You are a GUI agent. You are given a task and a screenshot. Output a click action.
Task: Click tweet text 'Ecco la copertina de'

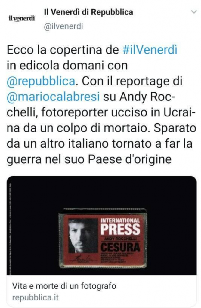coord(63,50)
